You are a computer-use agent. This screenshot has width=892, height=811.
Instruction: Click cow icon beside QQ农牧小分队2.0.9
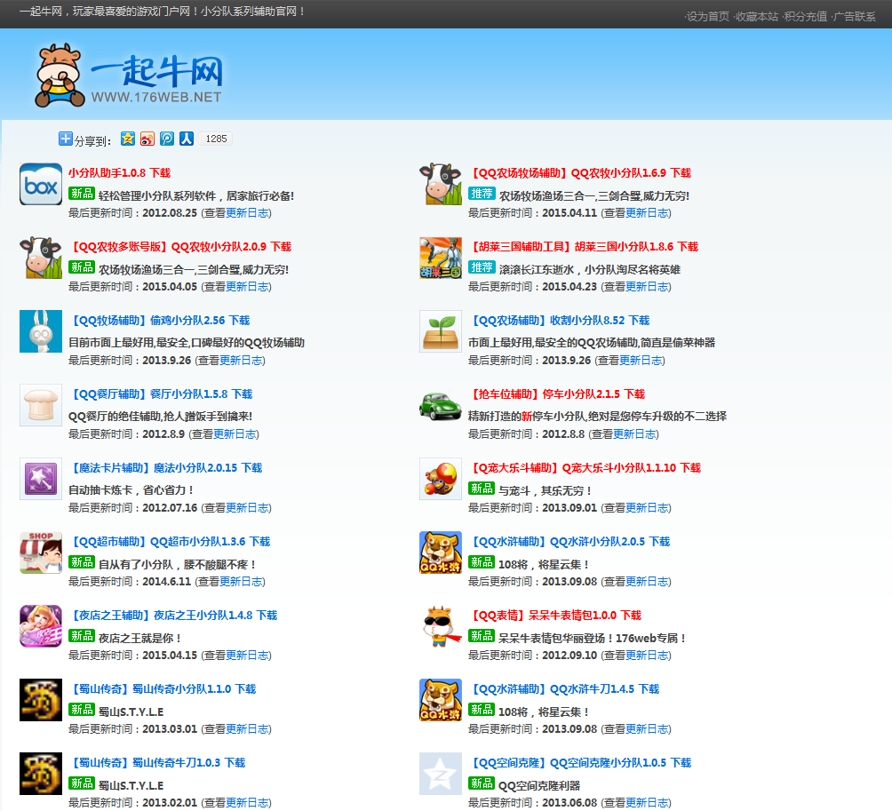41,258
